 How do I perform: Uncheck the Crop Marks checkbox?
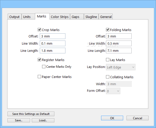40,30
